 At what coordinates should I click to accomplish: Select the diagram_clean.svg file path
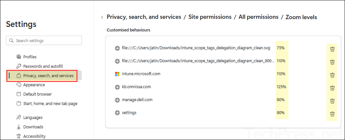point(196,48)
